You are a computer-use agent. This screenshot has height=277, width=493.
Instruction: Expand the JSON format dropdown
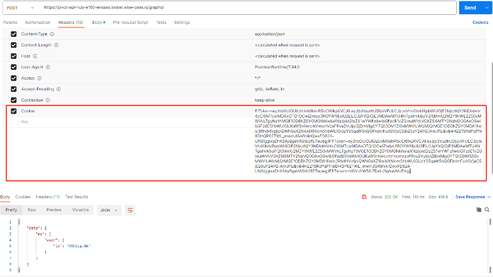[109, 210]
